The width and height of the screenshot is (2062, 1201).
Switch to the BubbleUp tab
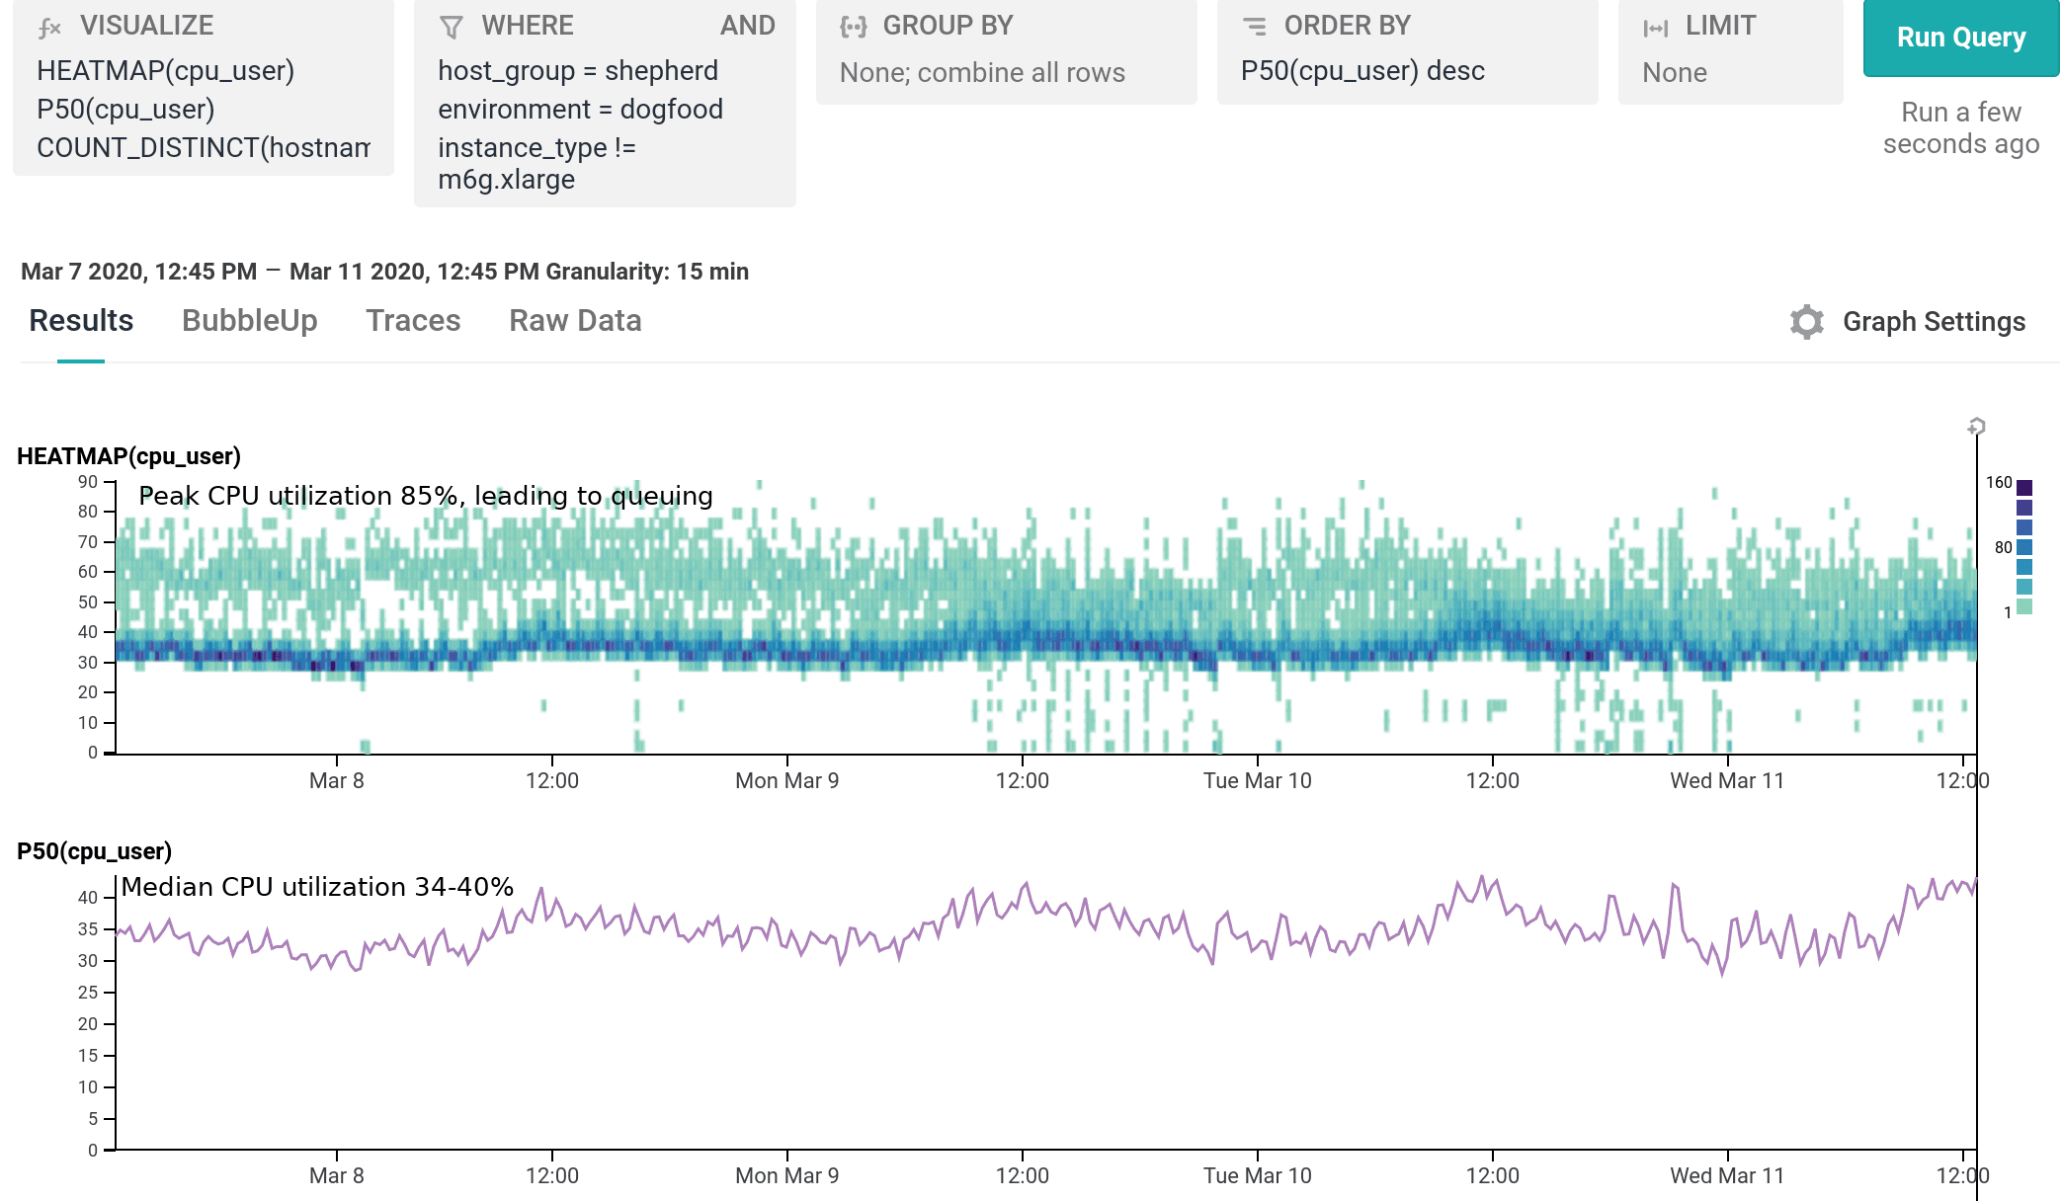tap(250, 322)
